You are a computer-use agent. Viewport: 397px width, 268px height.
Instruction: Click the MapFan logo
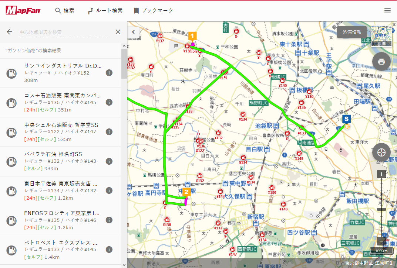coord(23,10)
